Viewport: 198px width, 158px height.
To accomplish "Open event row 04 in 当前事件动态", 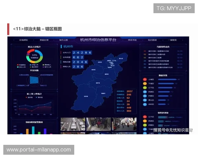I will pos(163,61).
